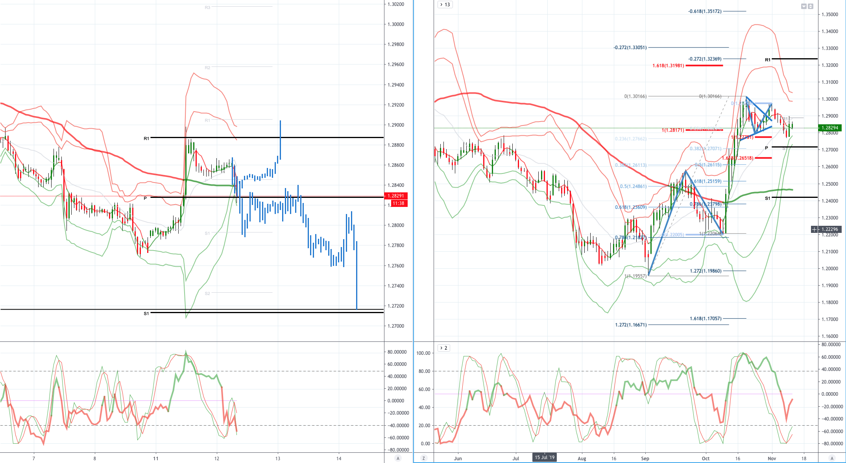Image resolution: width=846 pixels, height=463 pixels.
Task: Click '13' on the left chart time axis
Action: click(x=278, y=458)
